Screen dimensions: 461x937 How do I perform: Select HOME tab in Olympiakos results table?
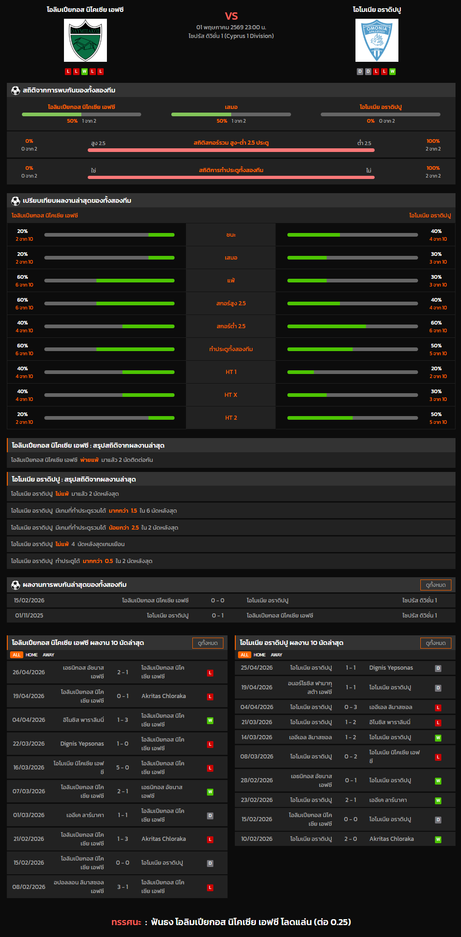tap(32, 655)
